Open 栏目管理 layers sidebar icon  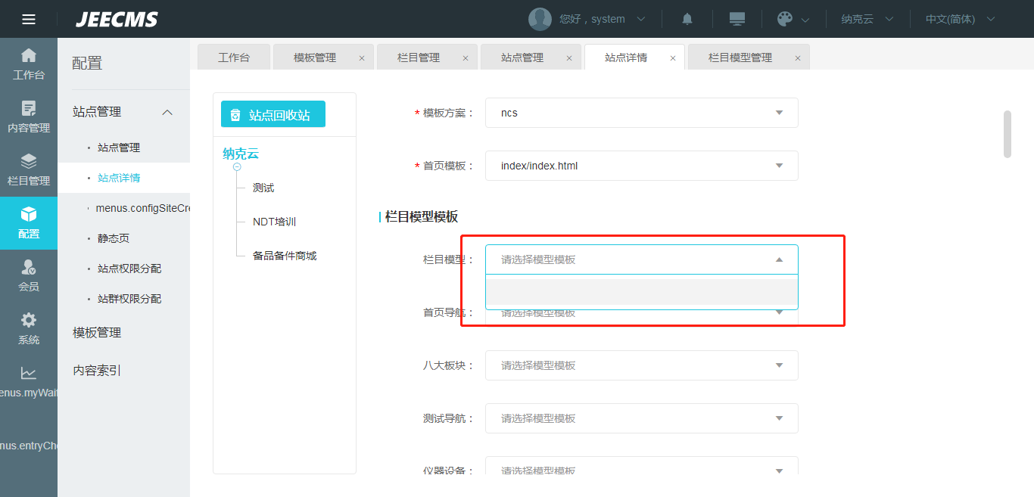pos(29,169)
